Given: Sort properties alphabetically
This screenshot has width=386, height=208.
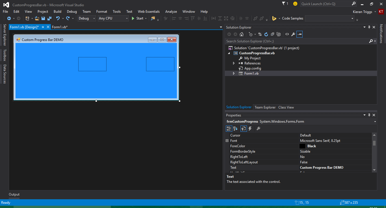Looking at the screenshot, I should point(235,129).
